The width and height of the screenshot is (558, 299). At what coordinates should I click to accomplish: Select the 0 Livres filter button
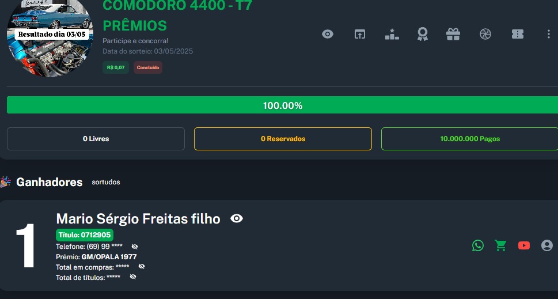click(x=96, y=139)
